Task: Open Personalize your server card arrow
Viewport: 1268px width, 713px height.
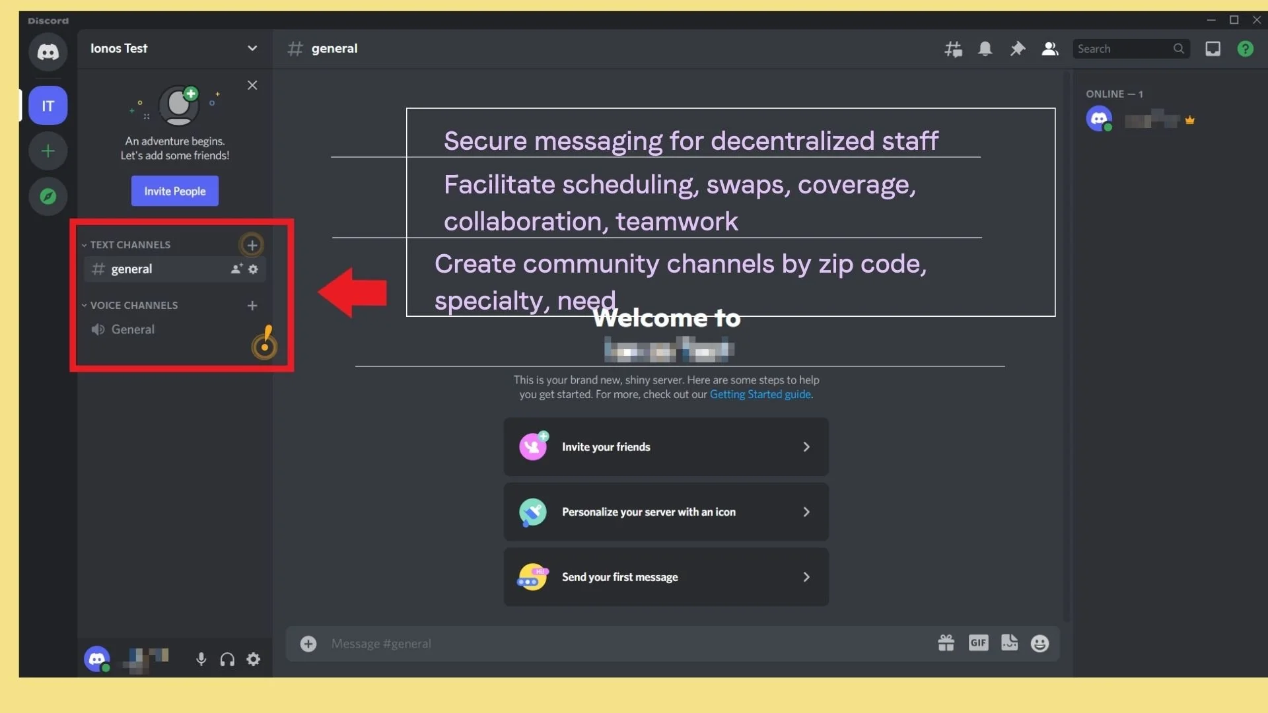Action: (806, 512)
